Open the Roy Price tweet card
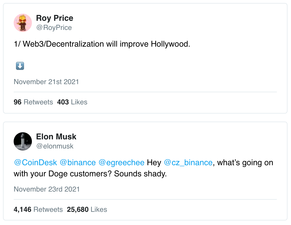The height and width of the screenshot is (225, 291). point(145,58)
